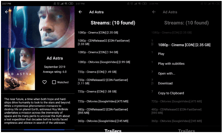Tap the Average rating: 6.0 text
The width and height of the screenshot is (223, 134).
click(x=55, y=72)
